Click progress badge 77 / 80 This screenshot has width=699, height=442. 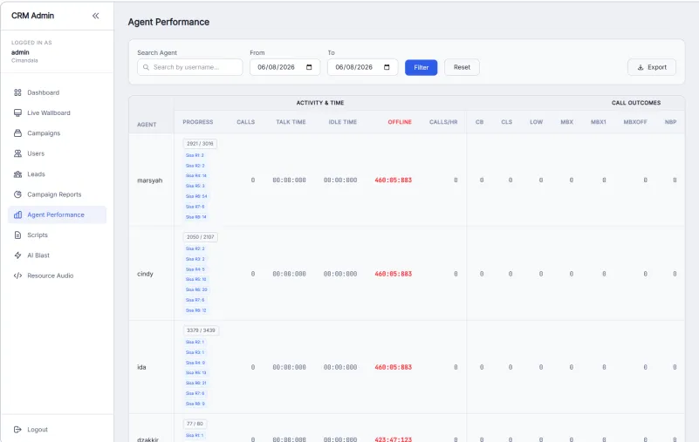(x=195, y=424)
